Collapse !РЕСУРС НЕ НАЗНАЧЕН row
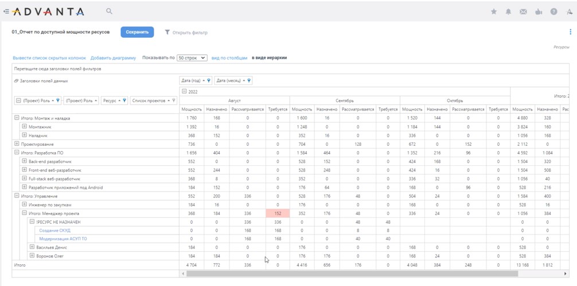The height and width of the screenshot is (286, 577). click(32, 222)
